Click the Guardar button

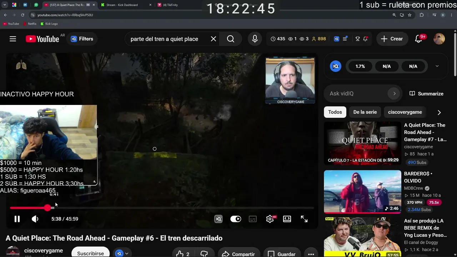pyautogui.click(x=282, y=254)
